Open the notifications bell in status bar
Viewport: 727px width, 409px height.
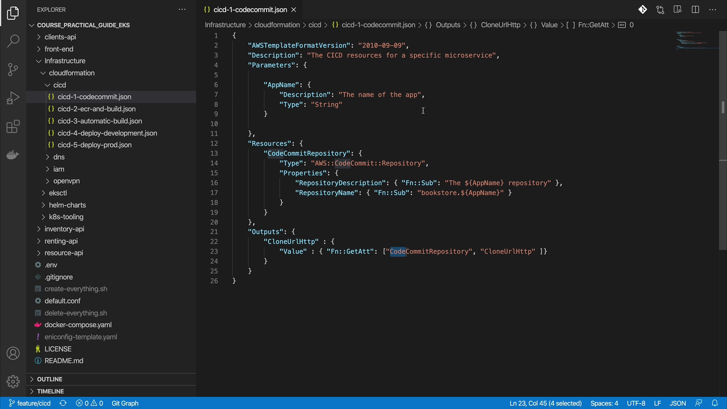point(715,403)
